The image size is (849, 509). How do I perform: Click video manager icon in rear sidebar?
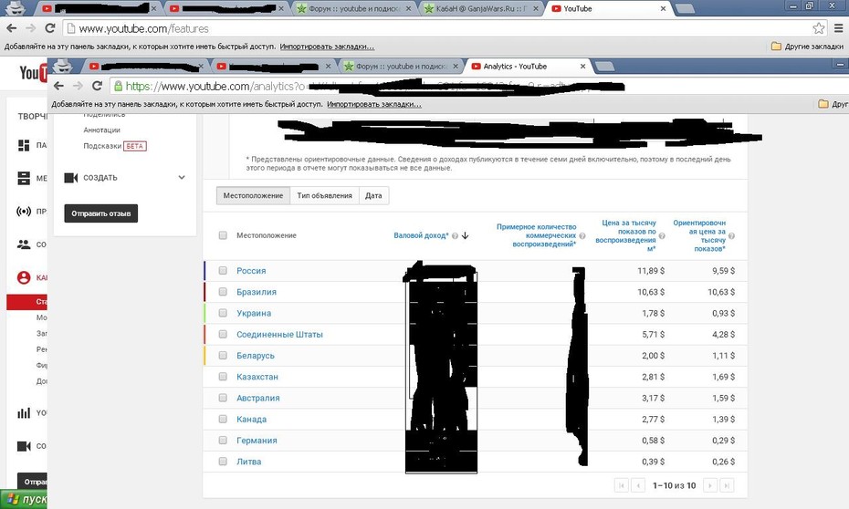point(24,178)
